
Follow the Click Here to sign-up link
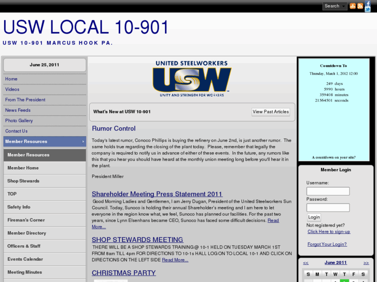(x=329, y=232)
